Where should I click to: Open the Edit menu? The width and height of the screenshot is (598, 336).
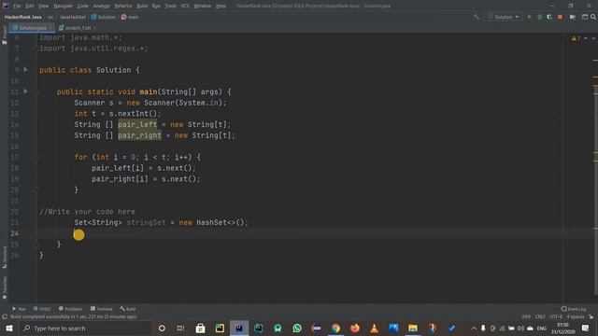29,6
